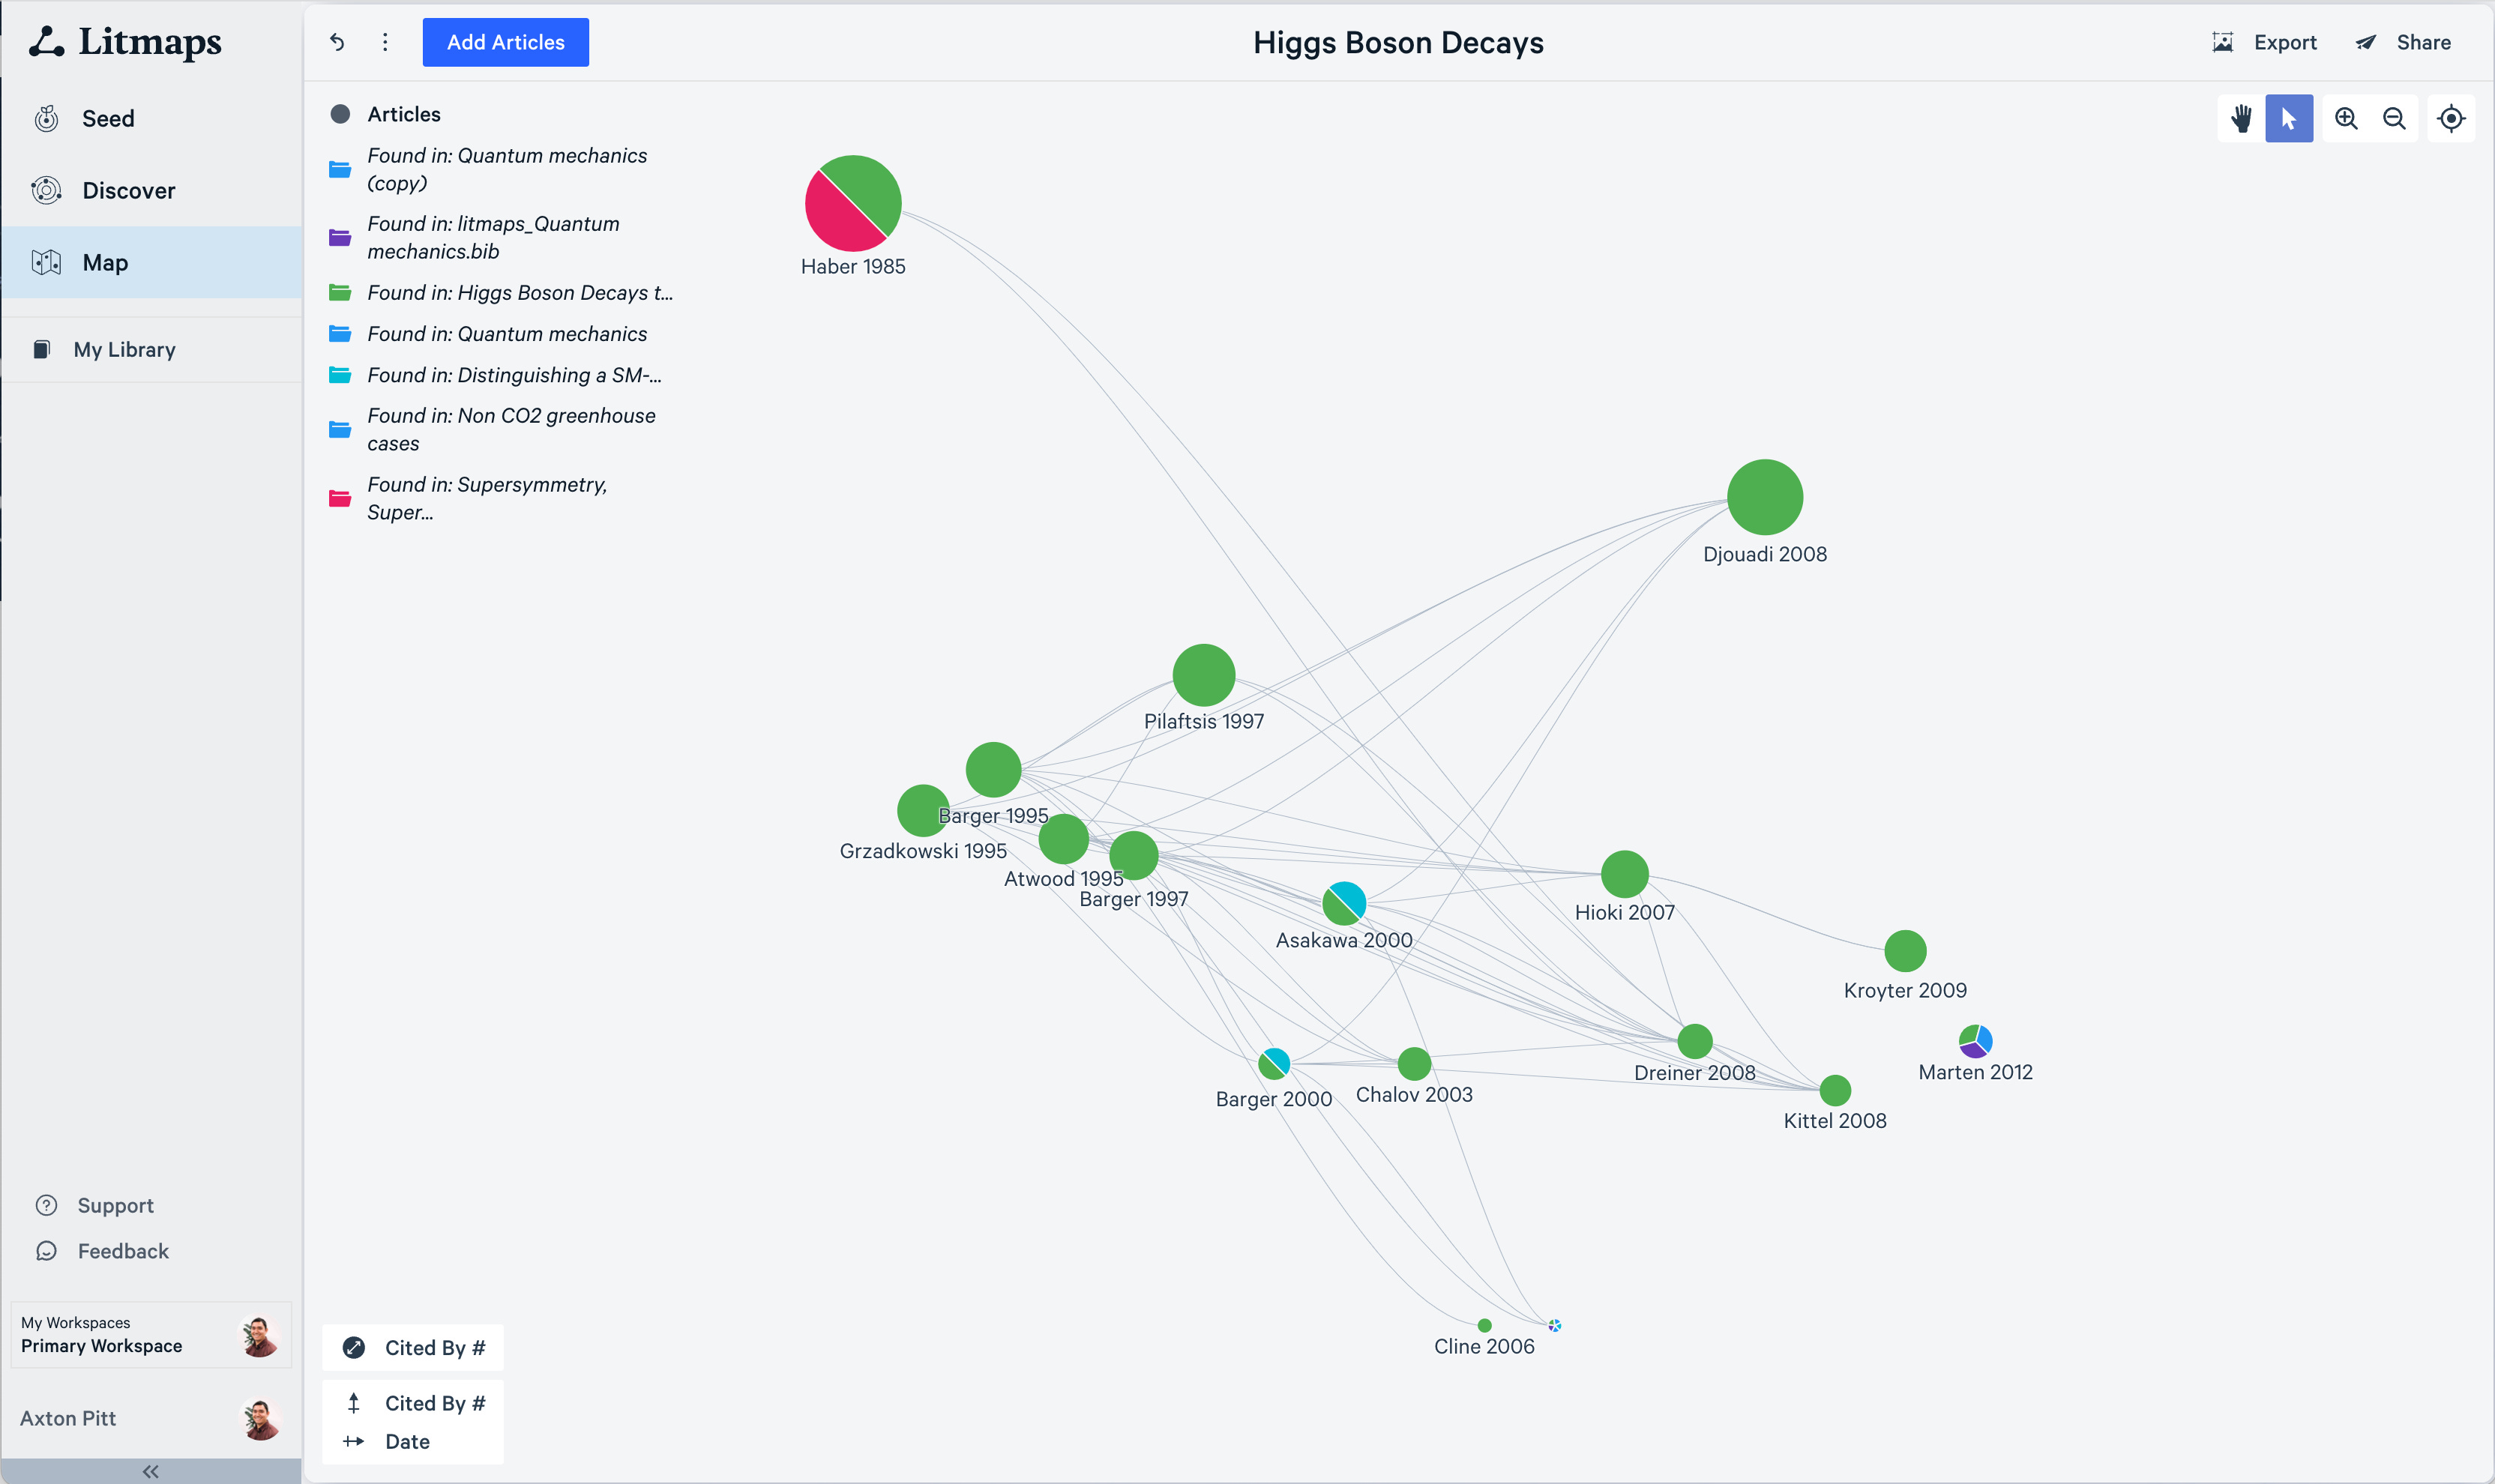Recenter the map view
2495x1484 pixels.
click(2451, 119)
